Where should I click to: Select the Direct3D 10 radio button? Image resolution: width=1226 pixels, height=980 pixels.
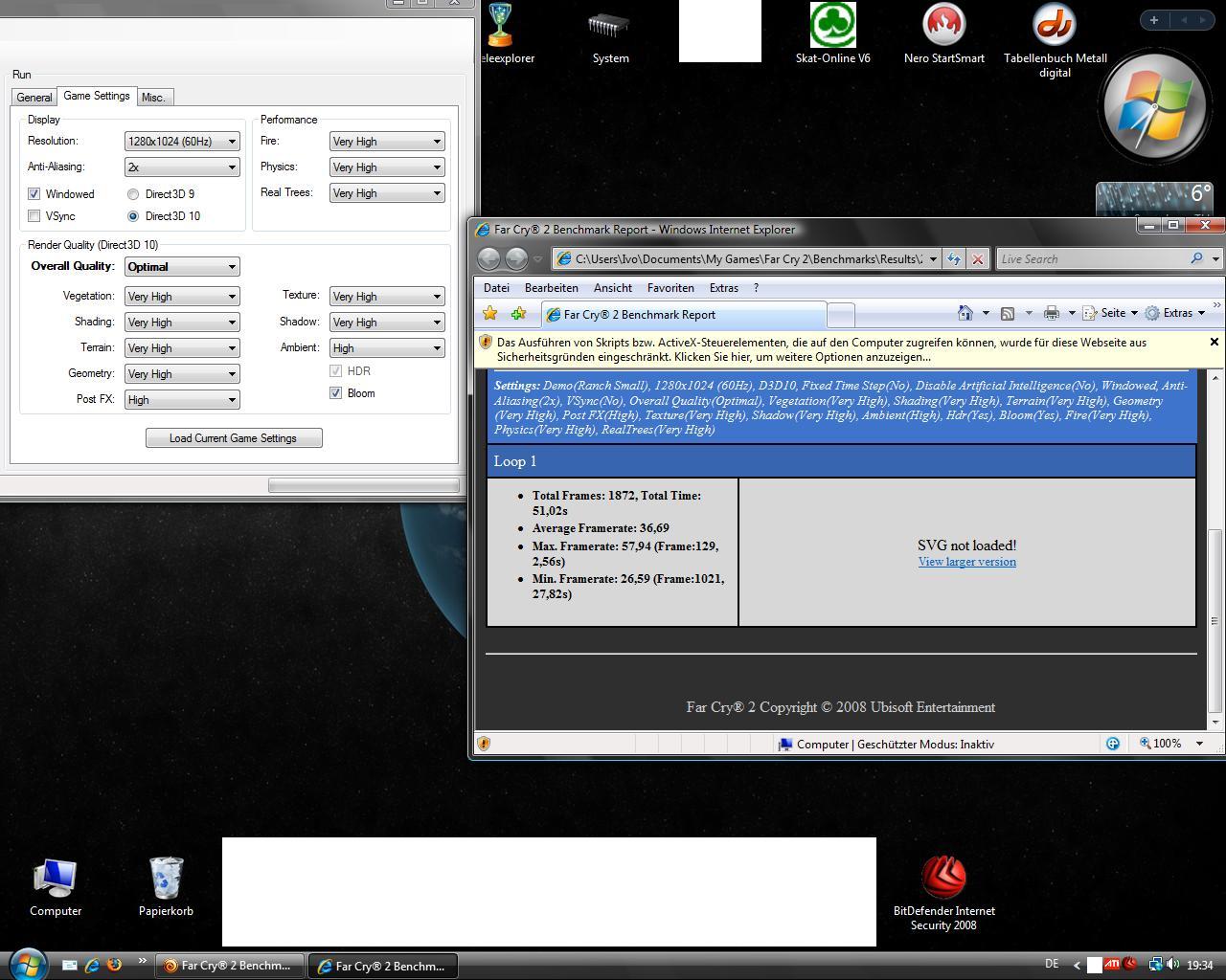[x=133, y=216]
